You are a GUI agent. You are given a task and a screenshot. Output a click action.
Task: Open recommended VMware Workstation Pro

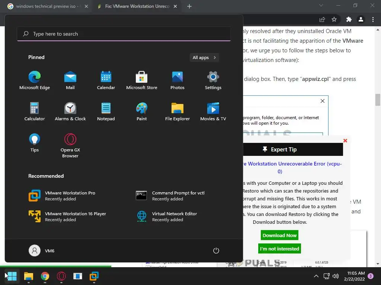62,196
